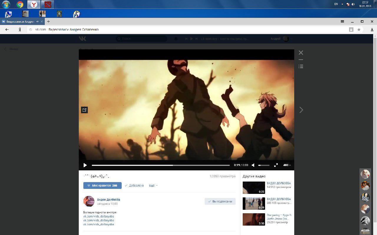
Task: Click the Назад back link
Action: click(x=11, y=49)
